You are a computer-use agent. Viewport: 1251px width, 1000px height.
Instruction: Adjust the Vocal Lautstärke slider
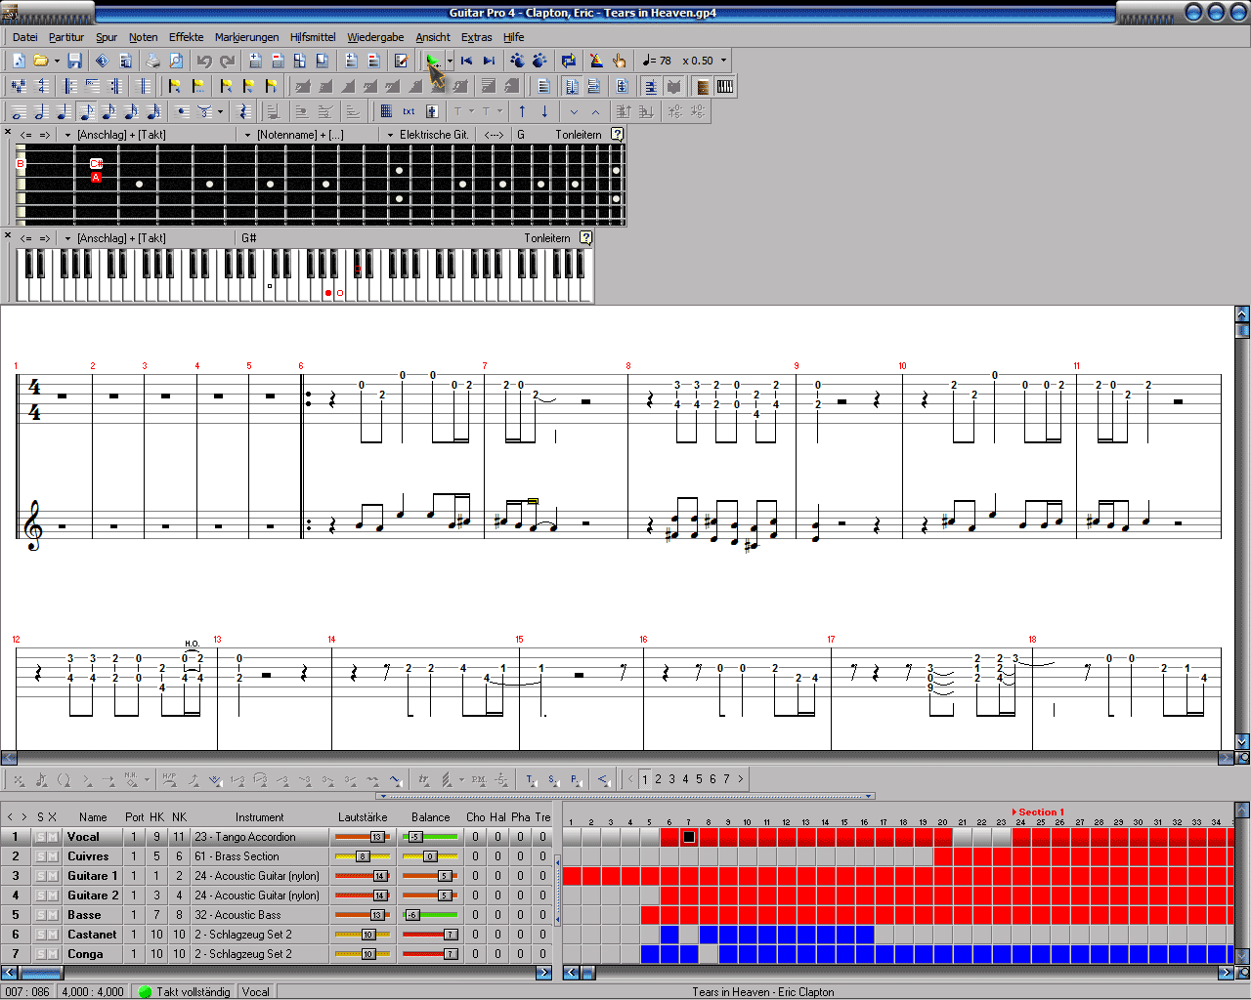pos(363,837)
